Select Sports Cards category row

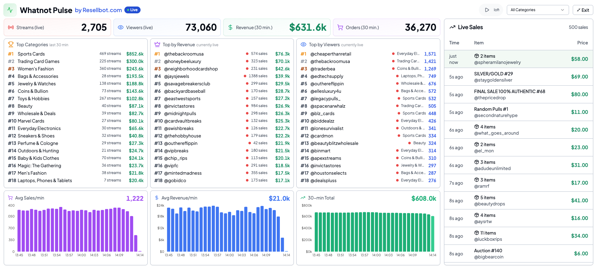click(x=76, y=54)
